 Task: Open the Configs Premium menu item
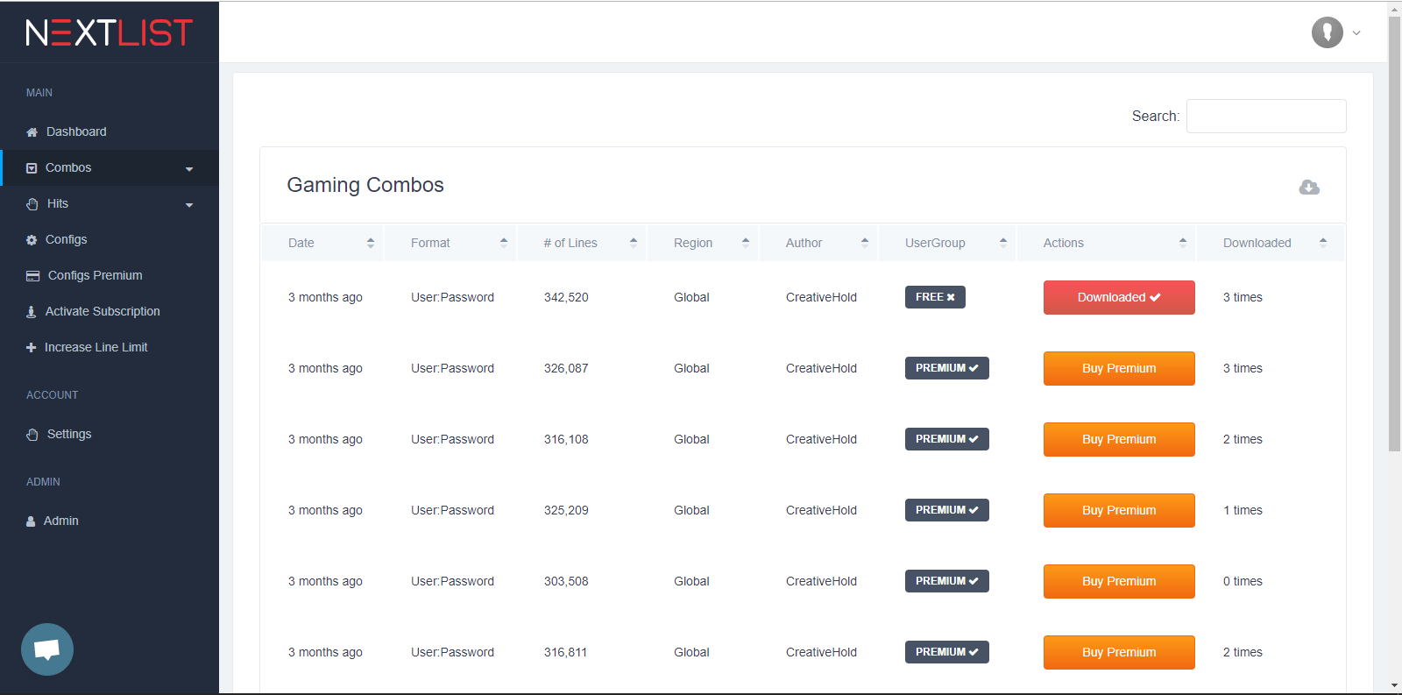(x=110, y=275)
